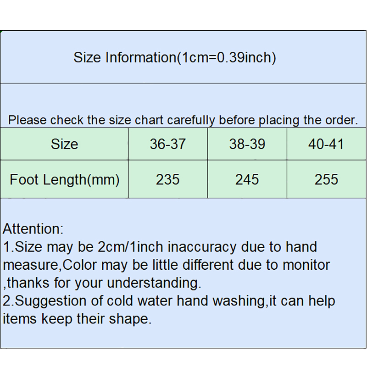Select the Size row header cell
Image resolution: width=367 pixels, height=367 pixels.
64,144
